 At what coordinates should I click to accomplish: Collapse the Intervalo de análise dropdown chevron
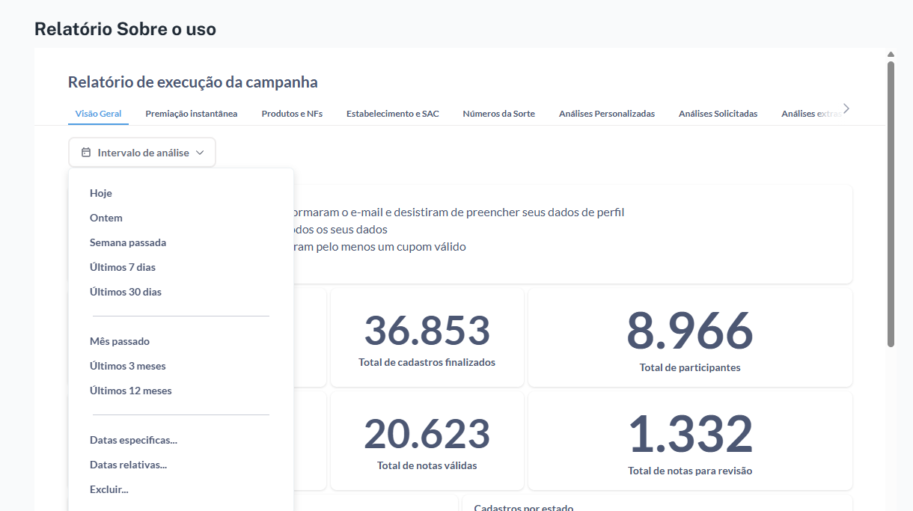tap(200, 153)
